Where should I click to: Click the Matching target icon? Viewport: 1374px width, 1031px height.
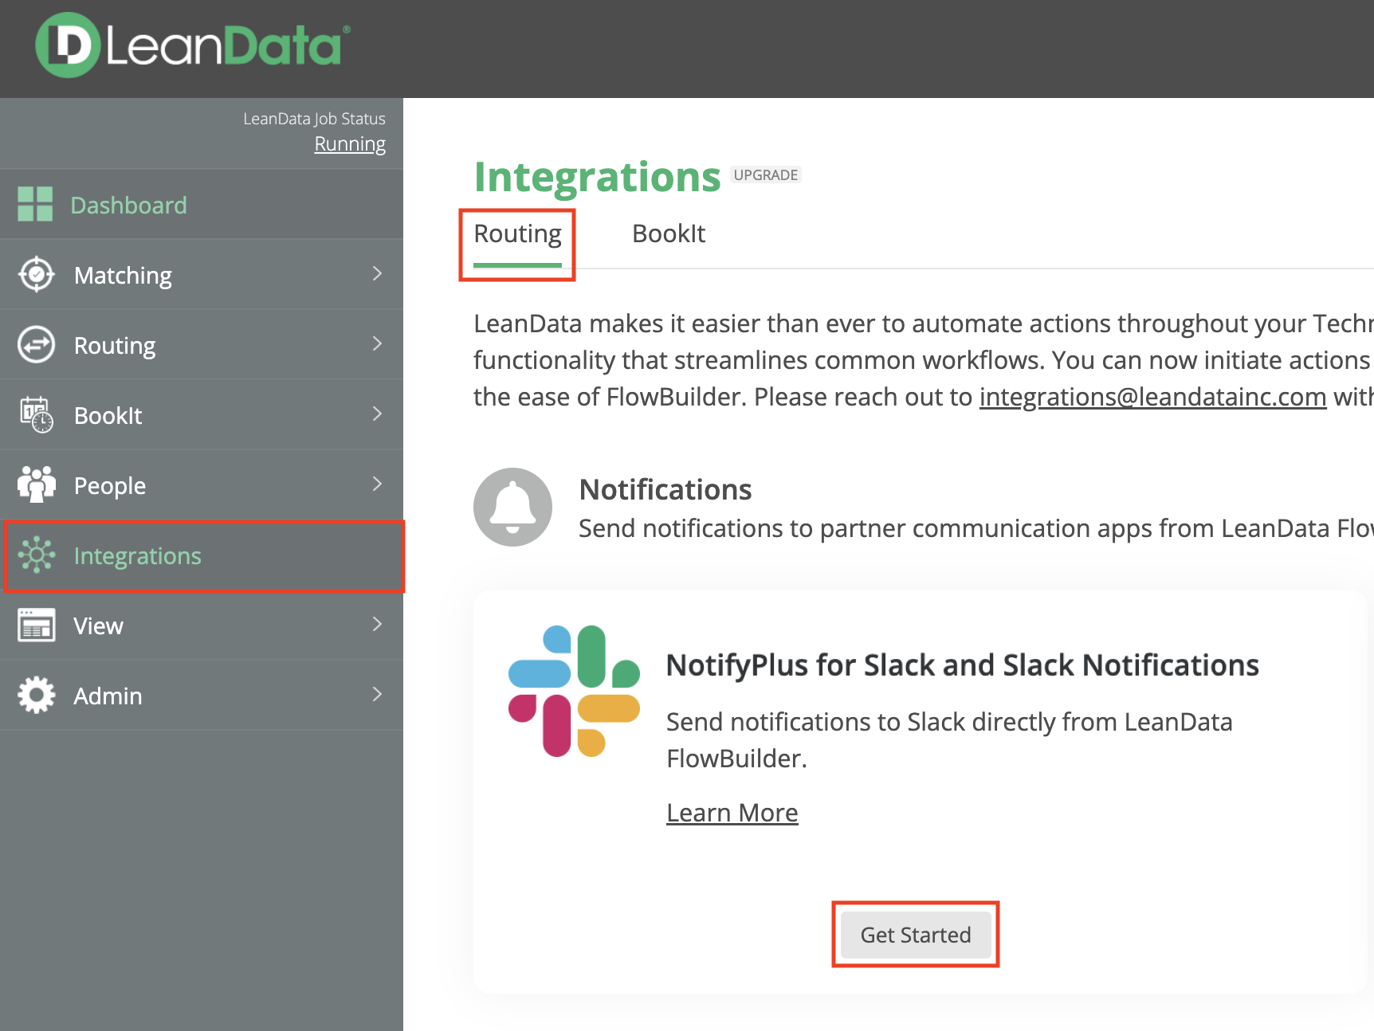(37, 275)
